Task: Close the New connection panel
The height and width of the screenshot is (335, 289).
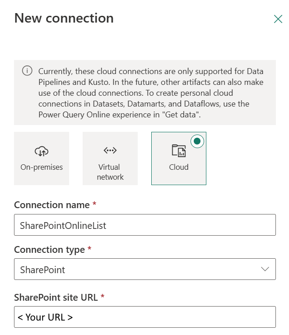Action: click(278, 19)
